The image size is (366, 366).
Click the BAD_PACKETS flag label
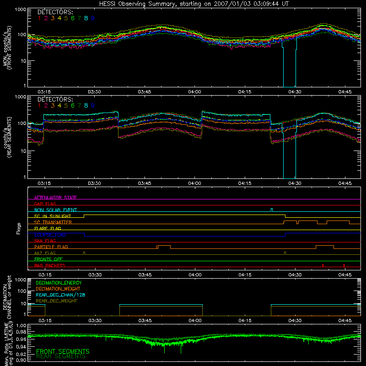point(50,265)
